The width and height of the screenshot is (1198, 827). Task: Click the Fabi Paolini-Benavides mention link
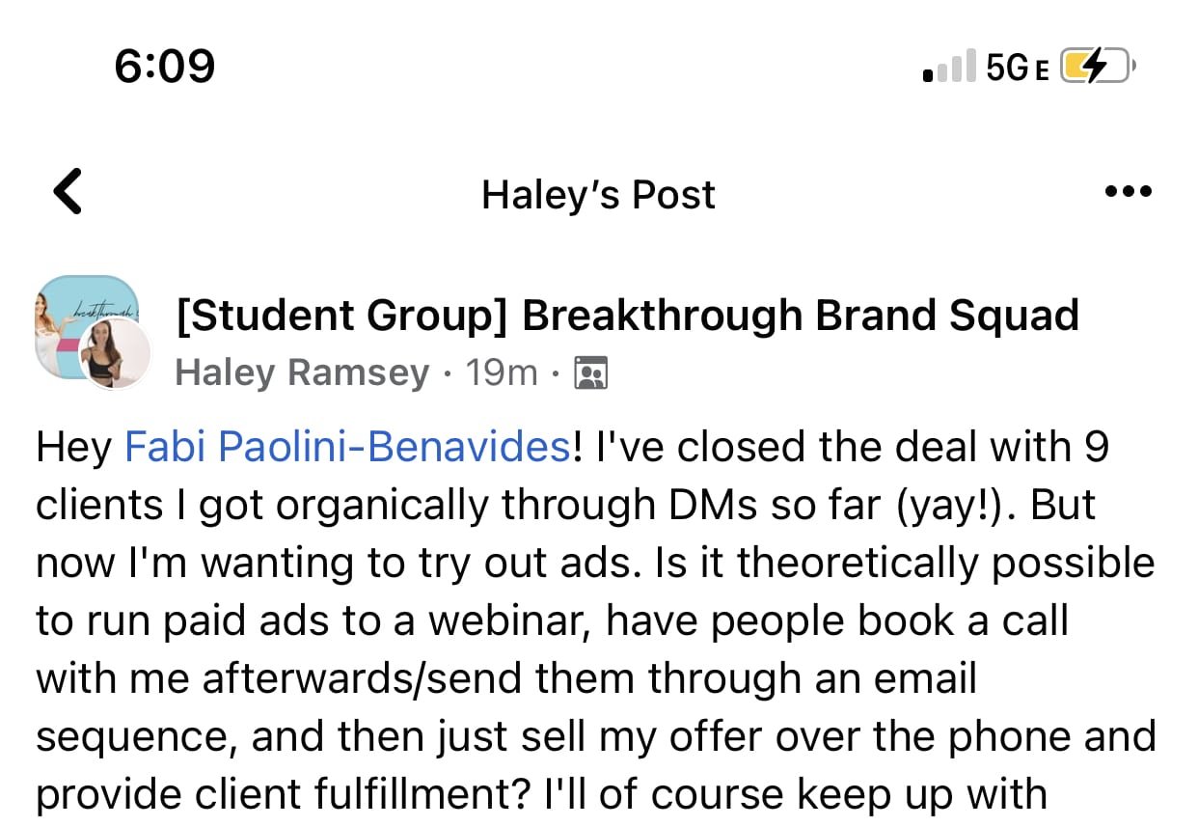[348, 448]
